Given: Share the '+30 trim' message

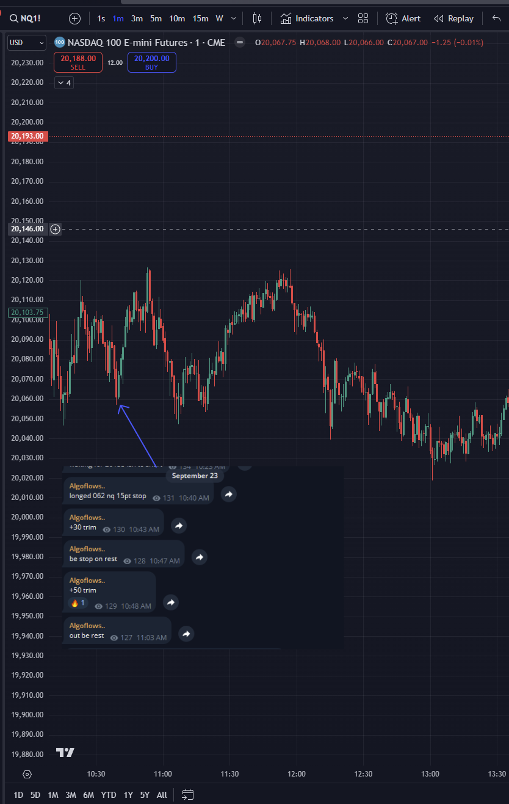Looking at the screenshot, I should point(178,526).
